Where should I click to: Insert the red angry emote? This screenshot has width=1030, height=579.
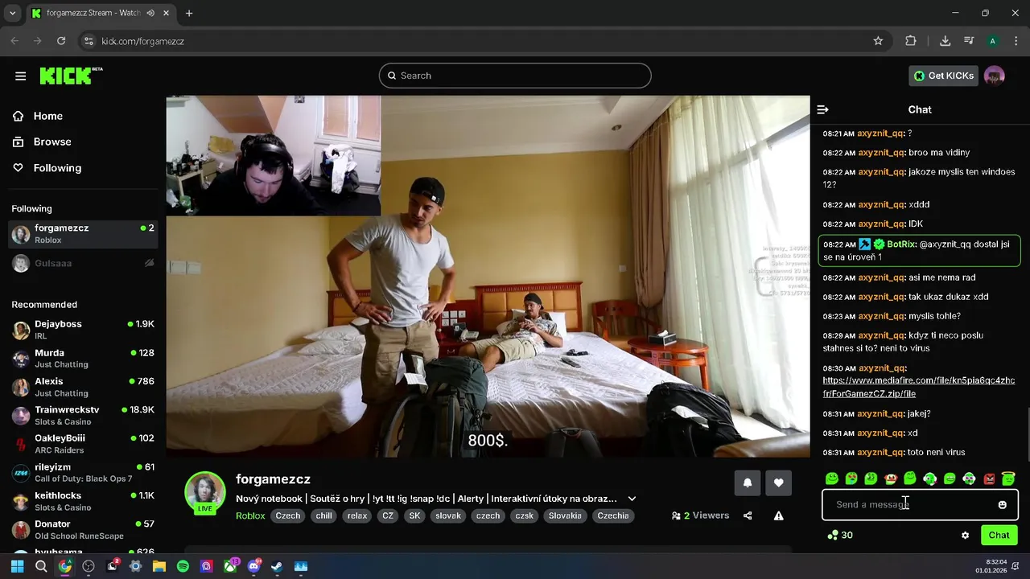989,478
